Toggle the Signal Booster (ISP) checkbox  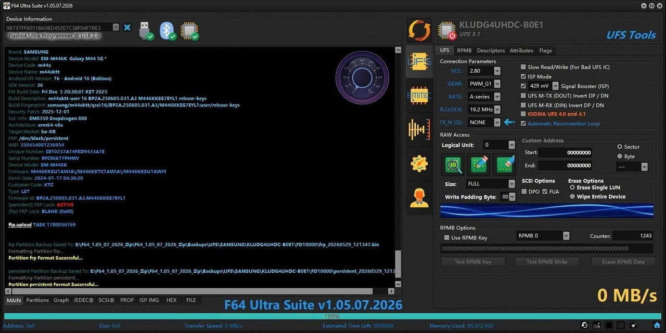point(523,86)
